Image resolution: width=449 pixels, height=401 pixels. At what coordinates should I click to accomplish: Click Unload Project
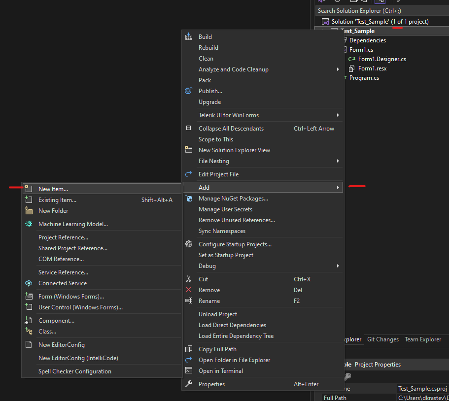point(217,314)
